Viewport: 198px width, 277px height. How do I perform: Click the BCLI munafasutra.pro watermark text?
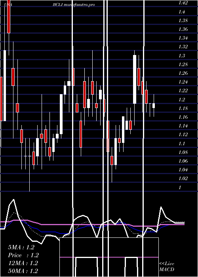coord(74,5)
